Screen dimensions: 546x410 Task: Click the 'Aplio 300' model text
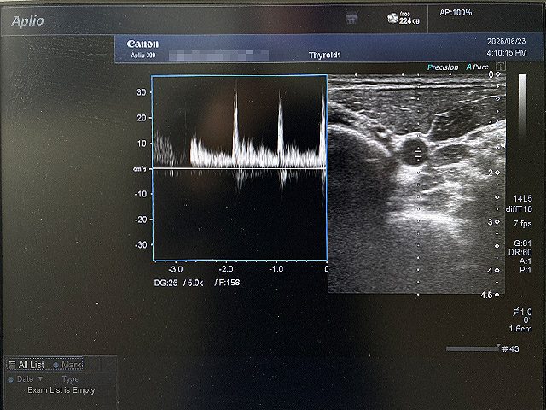(x=143, y=55)
